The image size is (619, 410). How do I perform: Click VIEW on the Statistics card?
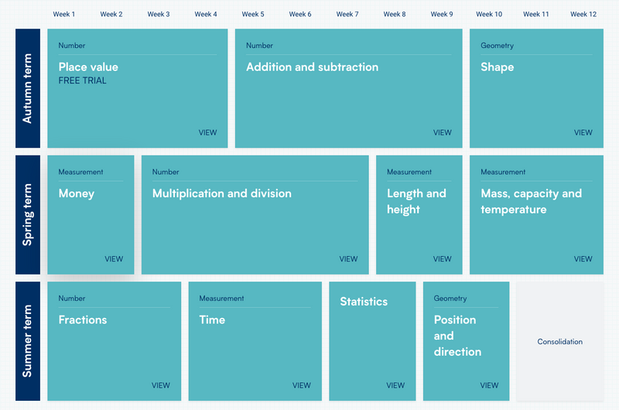coord(395,385)
